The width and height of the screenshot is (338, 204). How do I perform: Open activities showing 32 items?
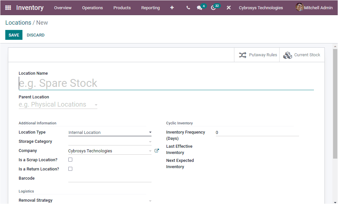[x=213, y=8]
